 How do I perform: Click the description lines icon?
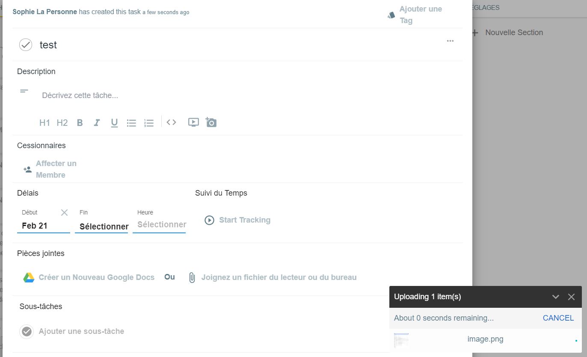tap(24, 91)
